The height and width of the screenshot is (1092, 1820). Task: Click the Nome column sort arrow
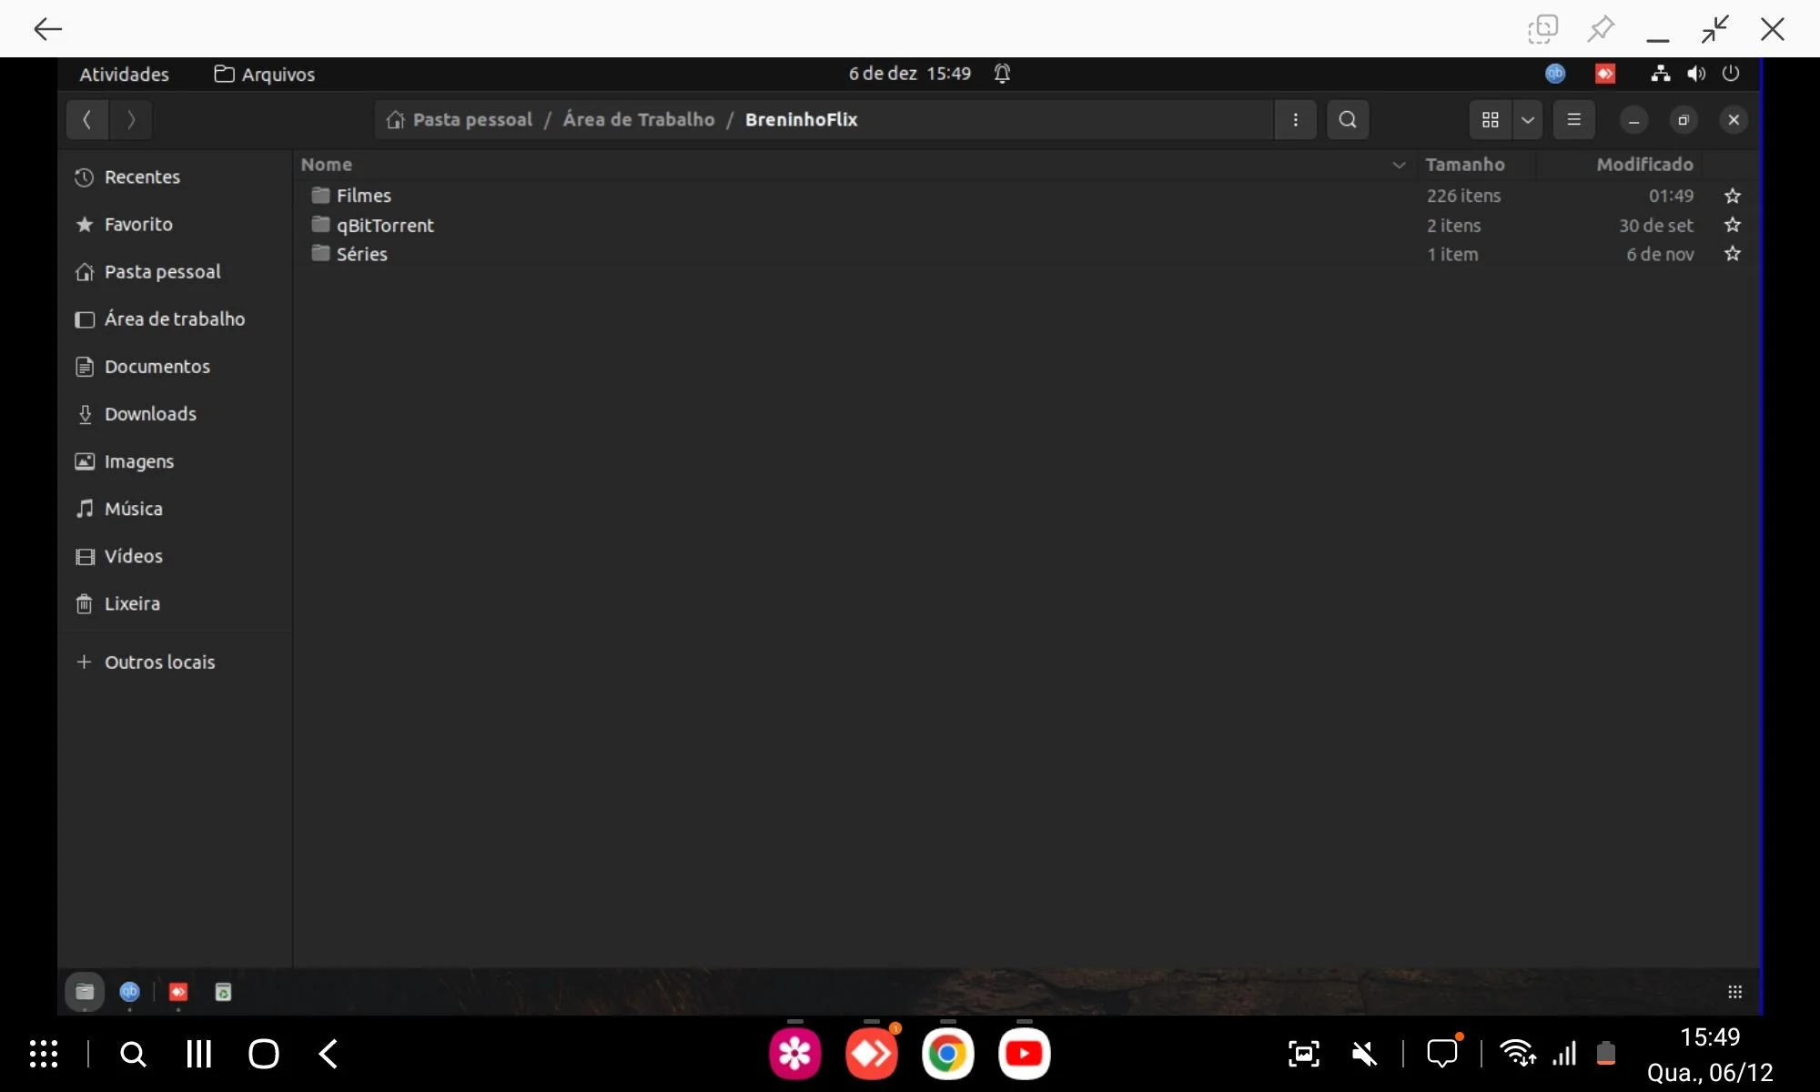point(1399,165)
